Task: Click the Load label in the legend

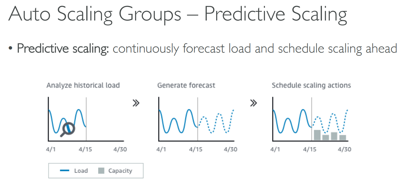Action: (81, 171)
